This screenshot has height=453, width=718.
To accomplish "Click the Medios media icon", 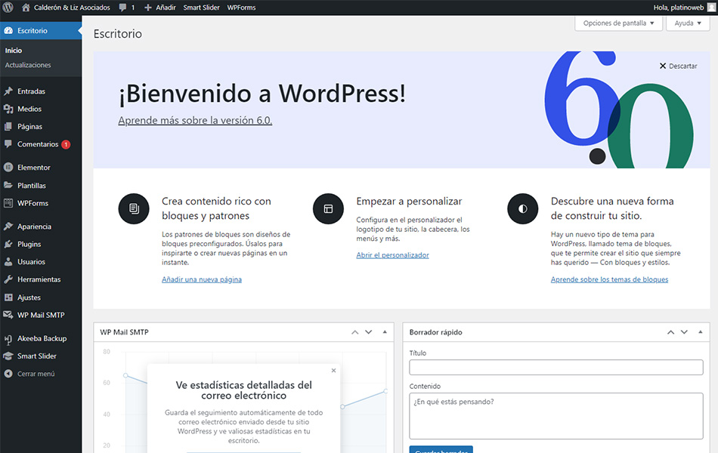I will pyautogui.click(x=8, y=109).
